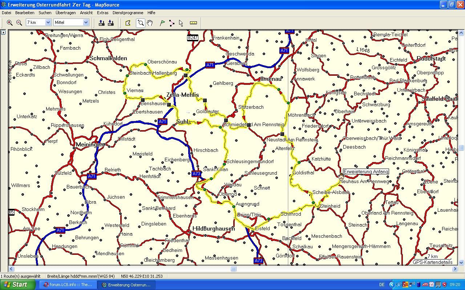Open the Mittel detail level dropdown
465x290 pixels.
coord(86,22)
